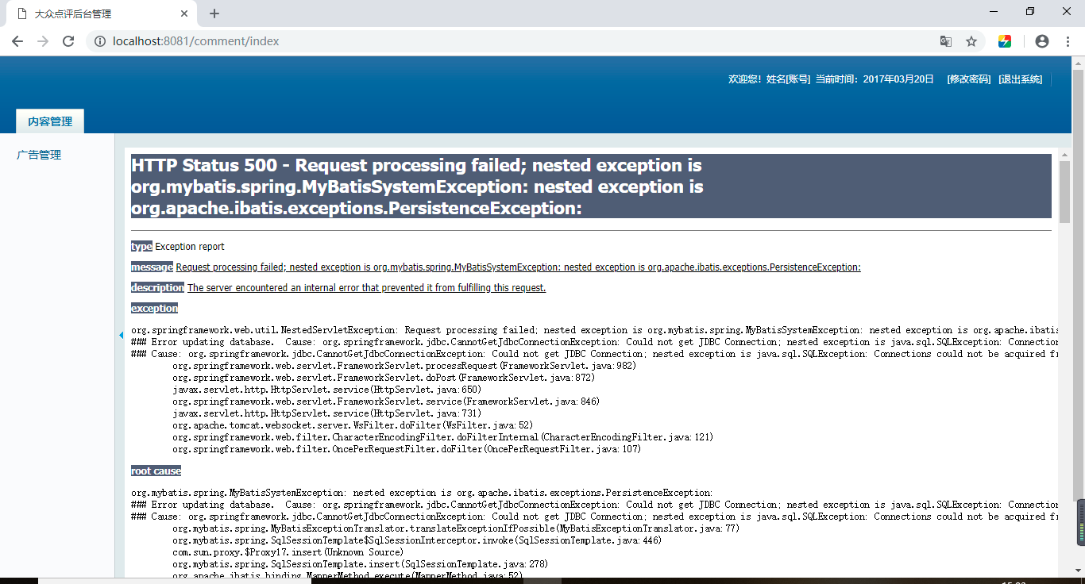The height and width of the screenshot is (584, 1085).
Task: Click the 'root cause' label
Action: pos(156,471)
